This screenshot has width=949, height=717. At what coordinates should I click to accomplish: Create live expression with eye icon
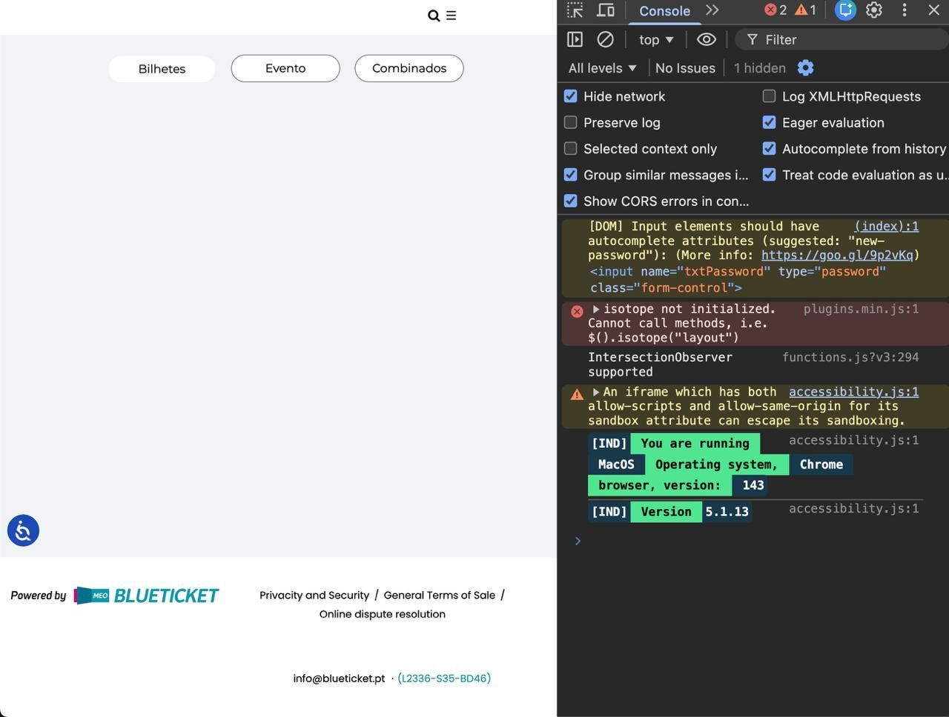tap(707, 39)
